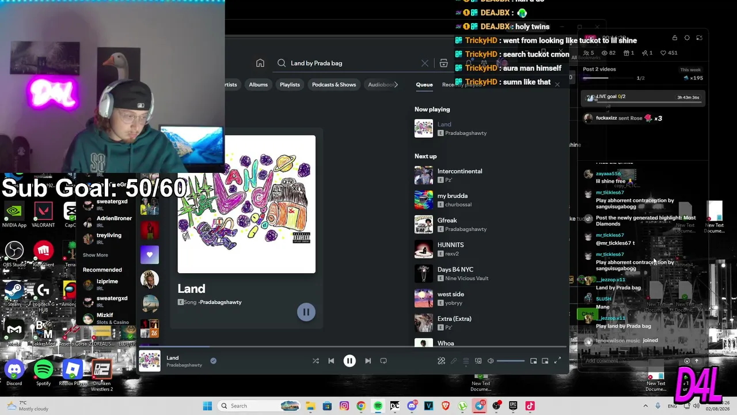Show hidden system tray icons chevron
Viewport: 737px width, 415px height.
pos(645,406)
